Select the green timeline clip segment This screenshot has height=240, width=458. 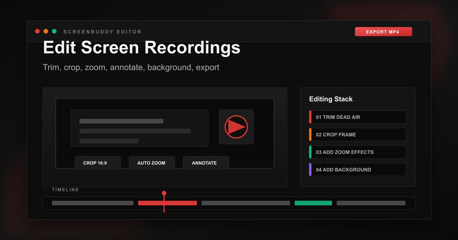tap(313, 203)
